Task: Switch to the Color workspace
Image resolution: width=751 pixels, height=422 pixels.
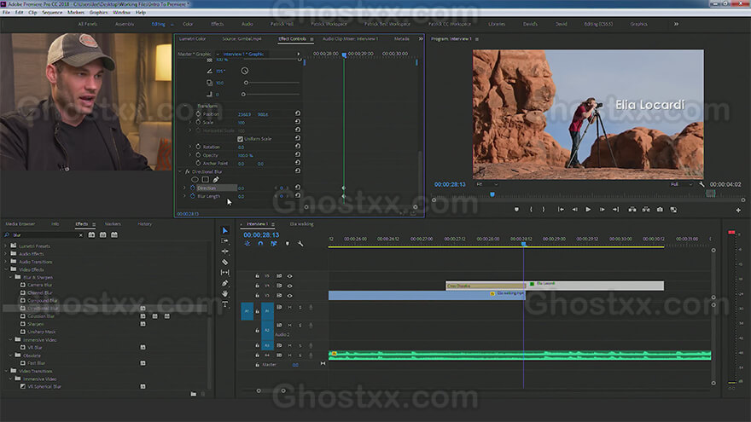Action: tap(188, 24)
